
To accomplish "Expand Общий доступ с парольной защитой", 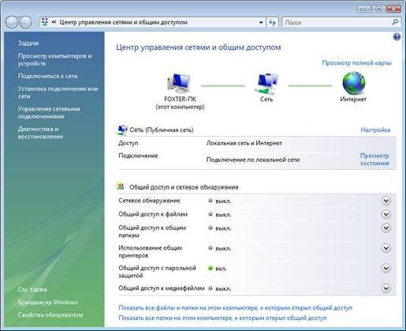I will pos(386,269).
